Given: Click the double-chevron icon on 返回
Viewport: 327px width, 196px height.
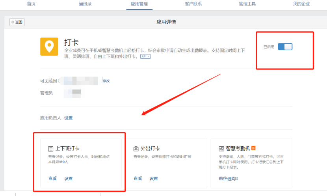Looking at the screenshot, I should coord(13,22).
